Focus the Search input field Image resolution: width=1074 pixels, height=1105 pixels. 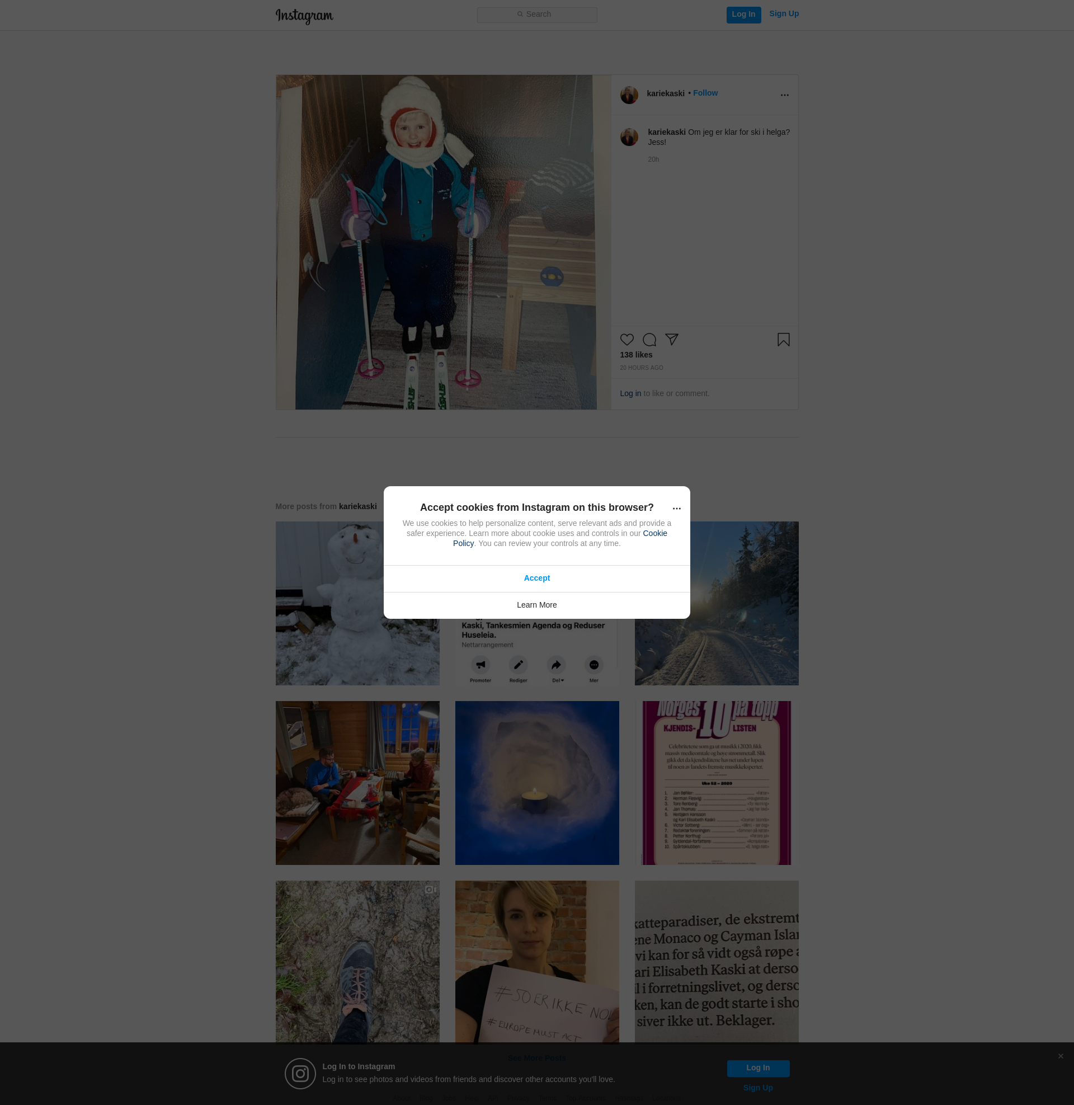[537, 15]
